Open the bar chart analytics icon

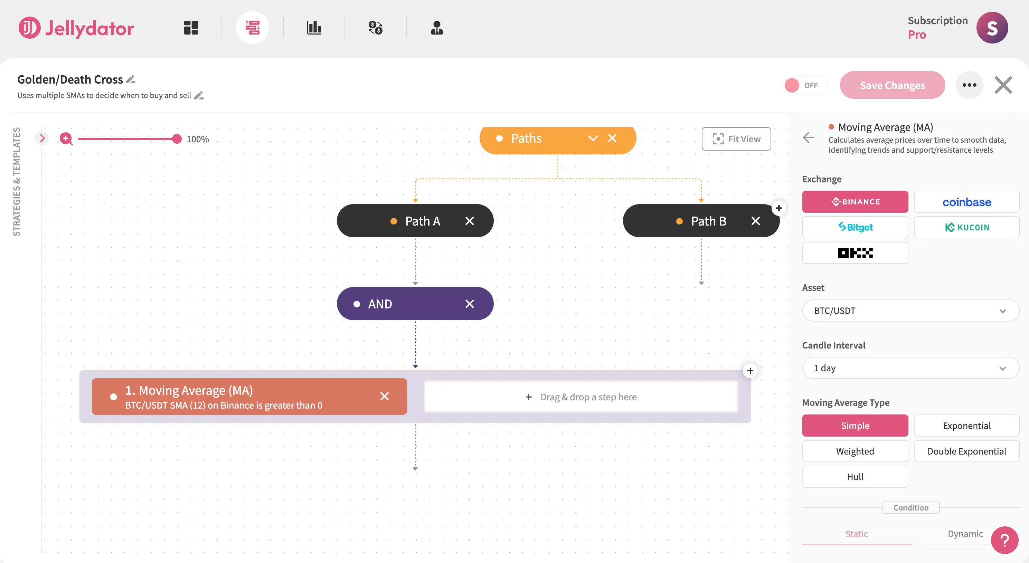[x=314, y=28]
